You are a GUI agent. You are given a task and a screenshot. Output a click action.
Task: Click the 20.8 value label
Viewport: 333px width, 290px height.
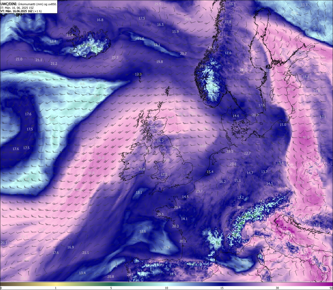coord(111,276)
